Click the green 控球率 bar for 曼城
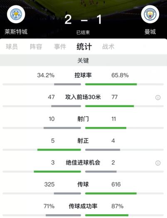The height and width of the screenshot is (218, 167). [x=111, y=84]
